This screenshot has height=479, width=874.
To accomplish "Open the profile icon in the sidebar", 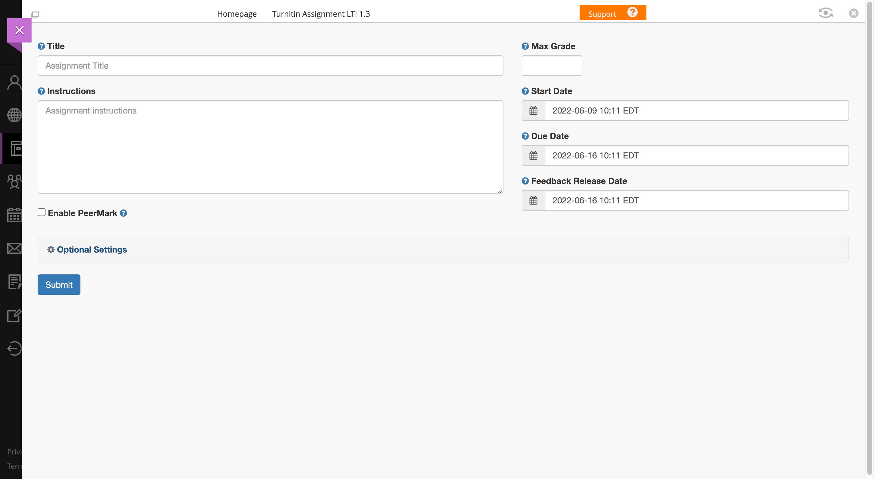I will [14, 83].
